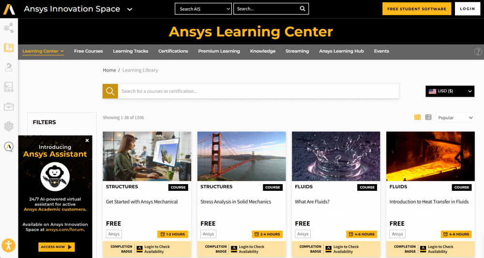Click the accessibility icon at bottom-left

point(8,245)
